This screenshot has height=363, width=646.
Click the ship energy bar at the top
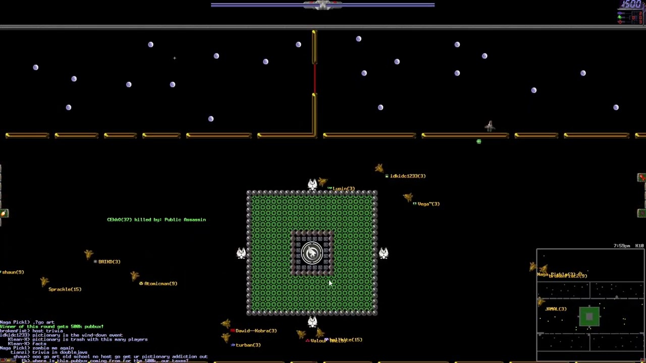(x=322, y=5)
